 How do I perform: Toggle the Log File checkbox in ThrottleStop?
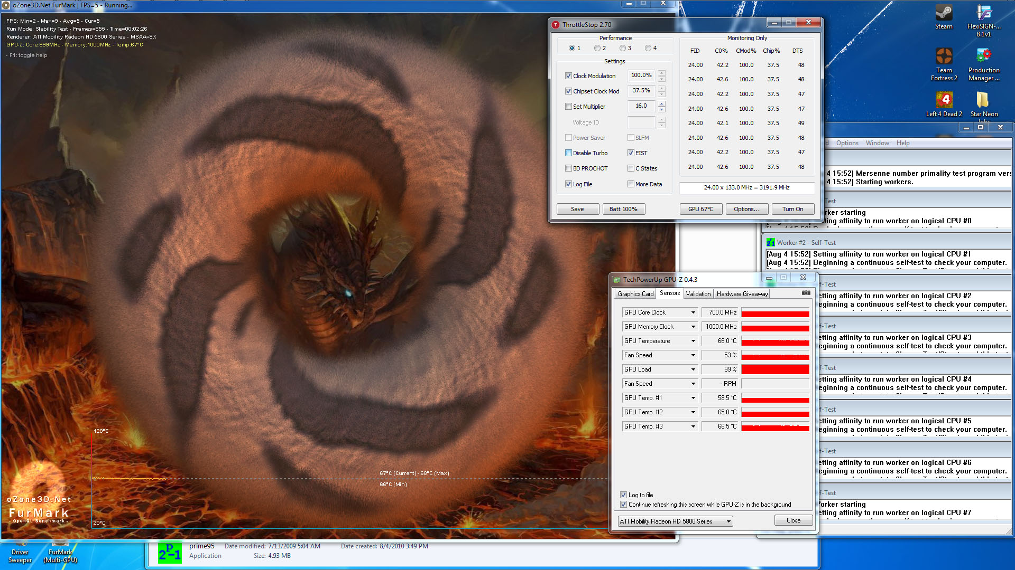[x=568, y=184]
